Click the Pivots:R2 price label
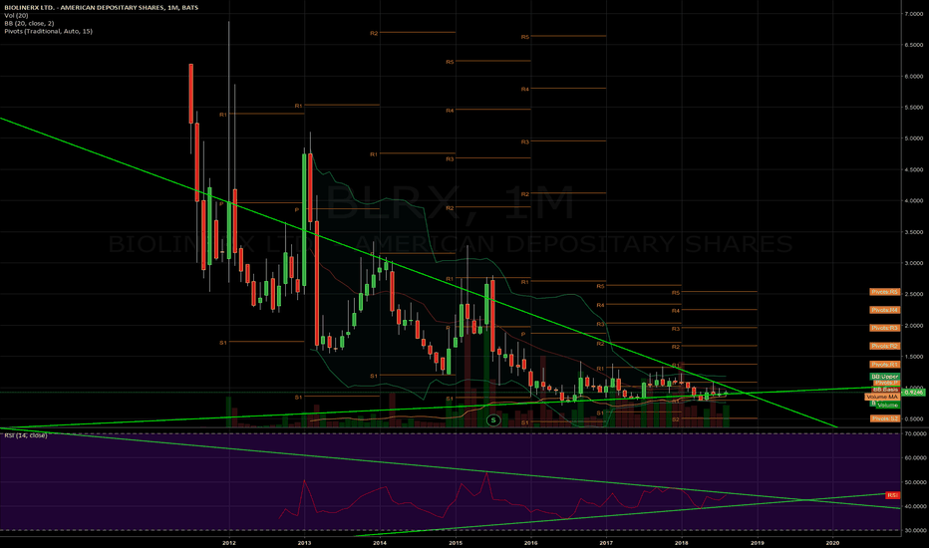929x548 pixels. (884, 346)
